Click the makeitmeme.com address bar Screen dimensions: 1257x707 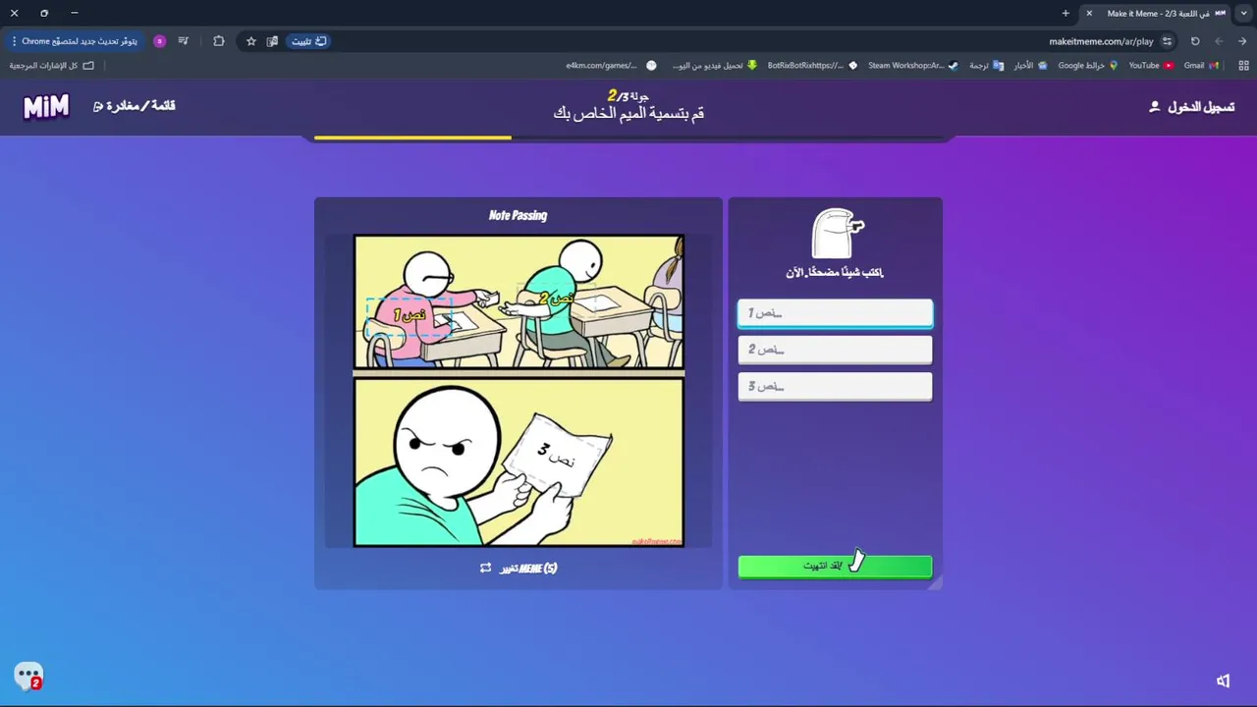pos(1101,41)
